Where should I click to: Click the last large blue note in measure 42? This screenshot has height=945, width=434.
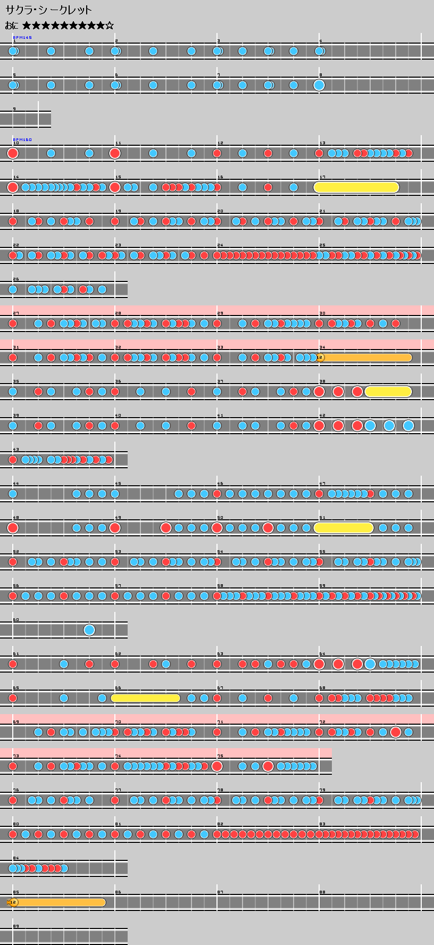[408, 426]
